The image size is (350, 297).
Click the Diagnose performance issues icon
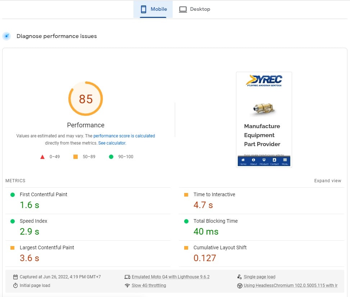point(6,36)
